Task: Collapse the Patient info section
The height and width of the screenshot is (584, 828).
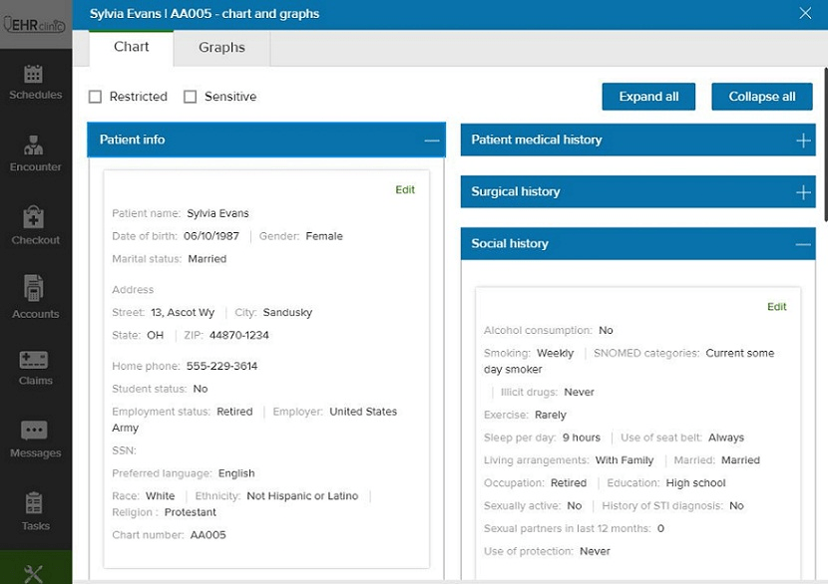Action: [431, 141]
